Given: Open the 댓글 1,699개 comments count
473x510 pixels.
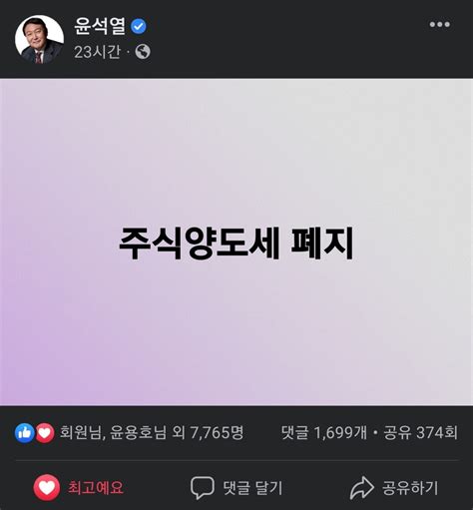Looking at the screenshot, I should pyautogui.click(x=323, y=432).
